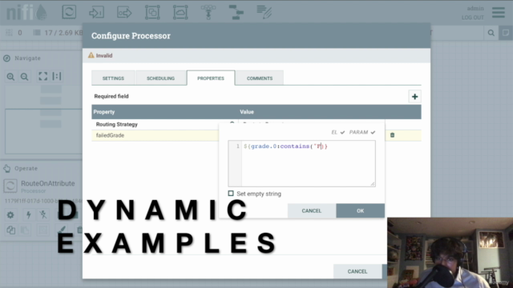Click the EL supported indicator

[338, 132]
